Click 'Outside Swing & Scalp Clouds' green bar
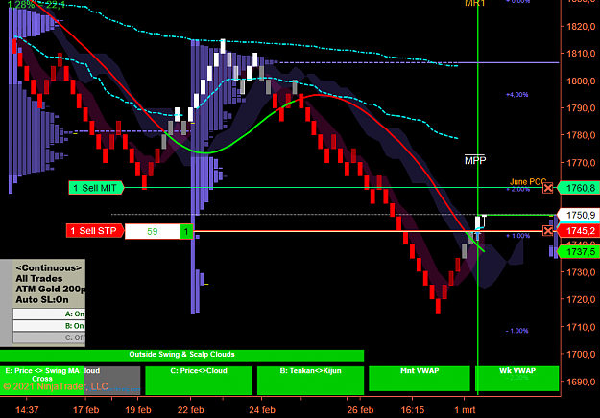The image size is (600, 418). click(x=181, y=355)
